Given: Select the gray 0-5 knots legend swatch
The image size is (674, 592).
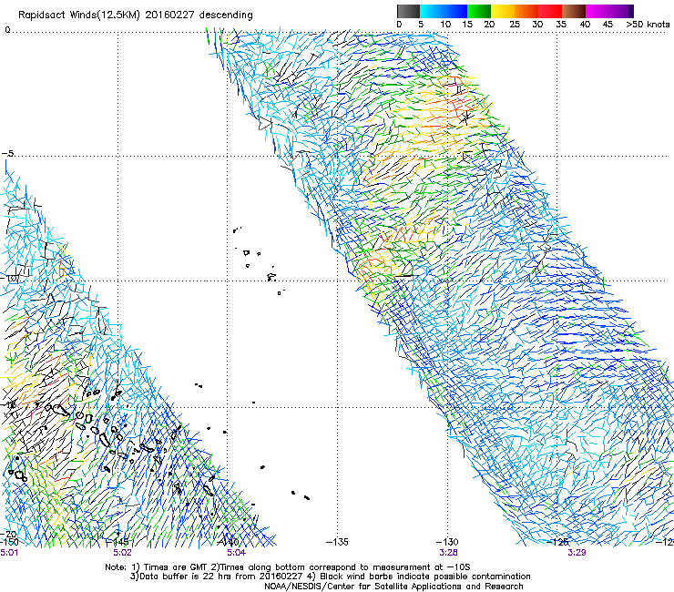Looking at the screenshot, I should 408,11.
